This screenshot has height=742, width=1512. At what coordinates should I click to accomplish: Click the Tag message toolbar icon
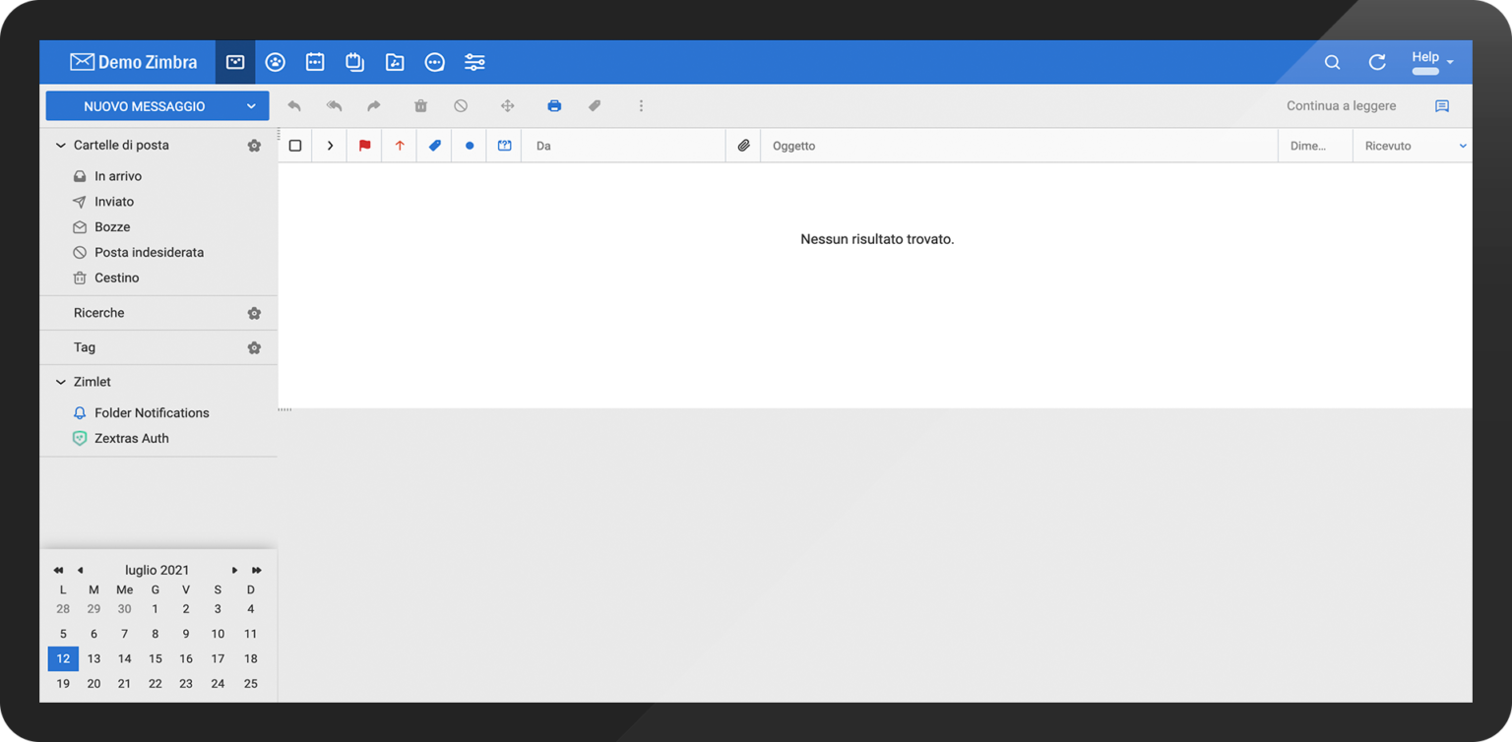tap(595, 105)
